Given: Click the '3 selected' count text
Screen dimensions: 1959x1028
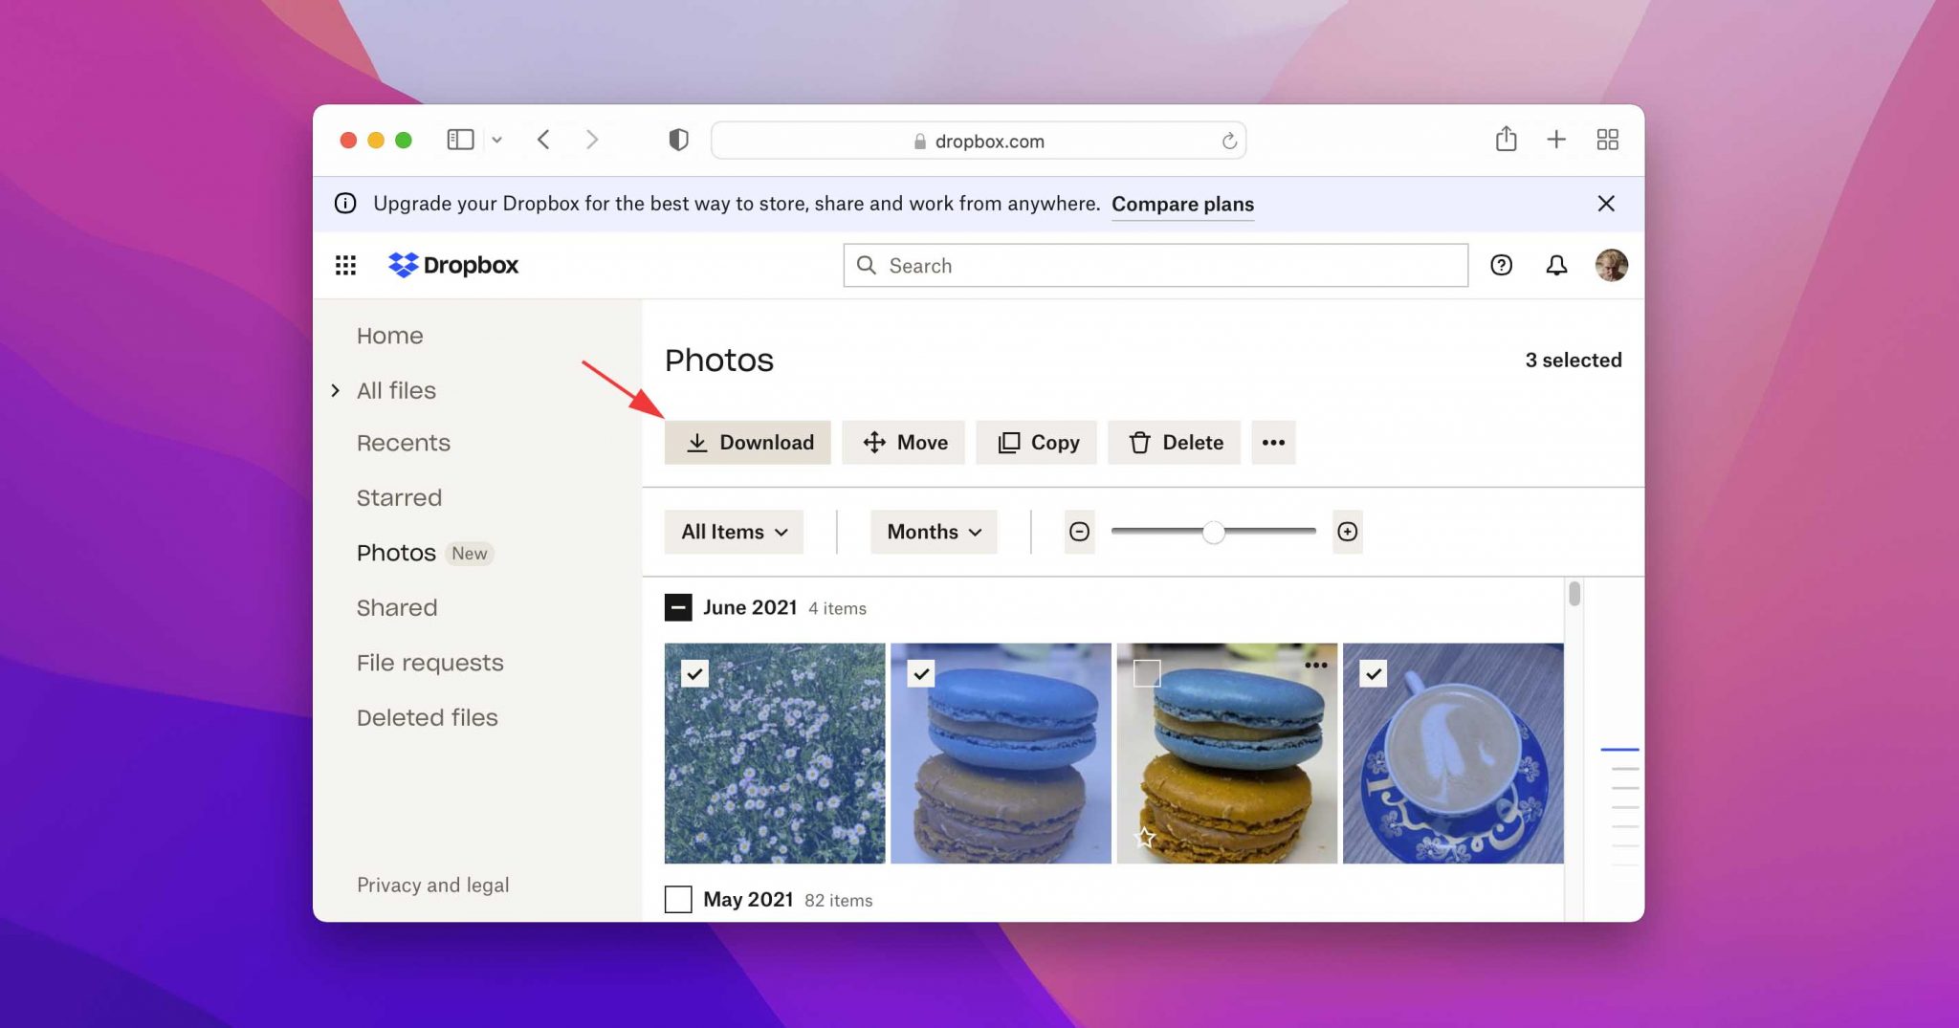Looking at the screenshot, I should pos(1573,360).
